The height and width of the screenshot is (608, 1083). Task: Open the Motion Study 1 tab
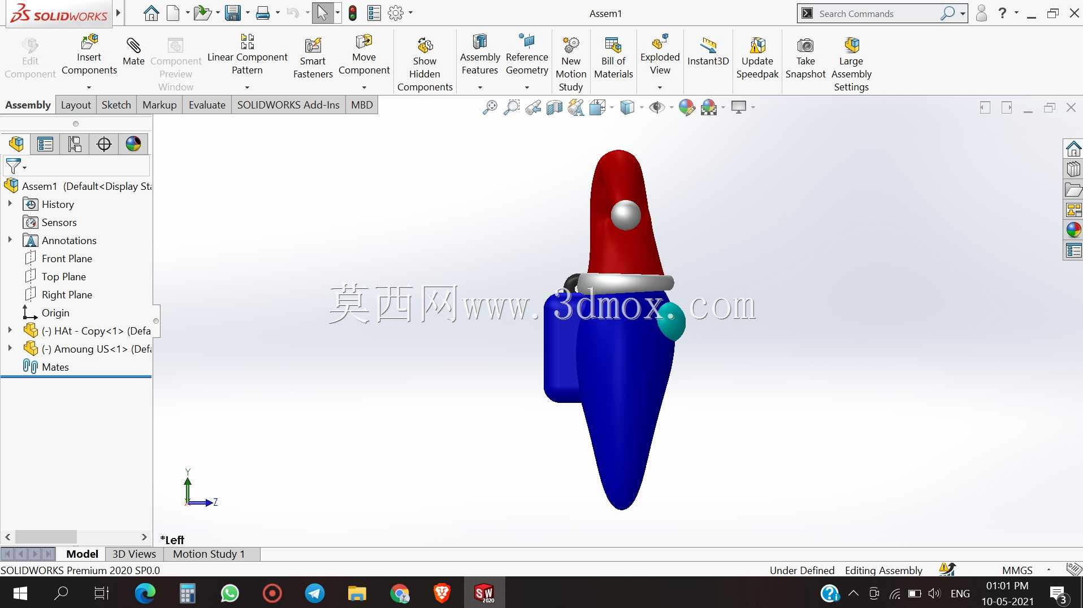click(209, 554)
